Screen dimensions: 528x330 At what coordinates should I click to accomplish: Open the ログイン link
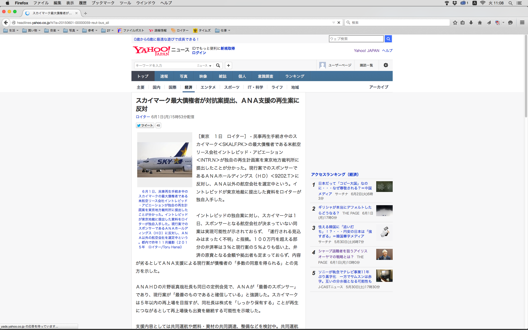(199, 53)
